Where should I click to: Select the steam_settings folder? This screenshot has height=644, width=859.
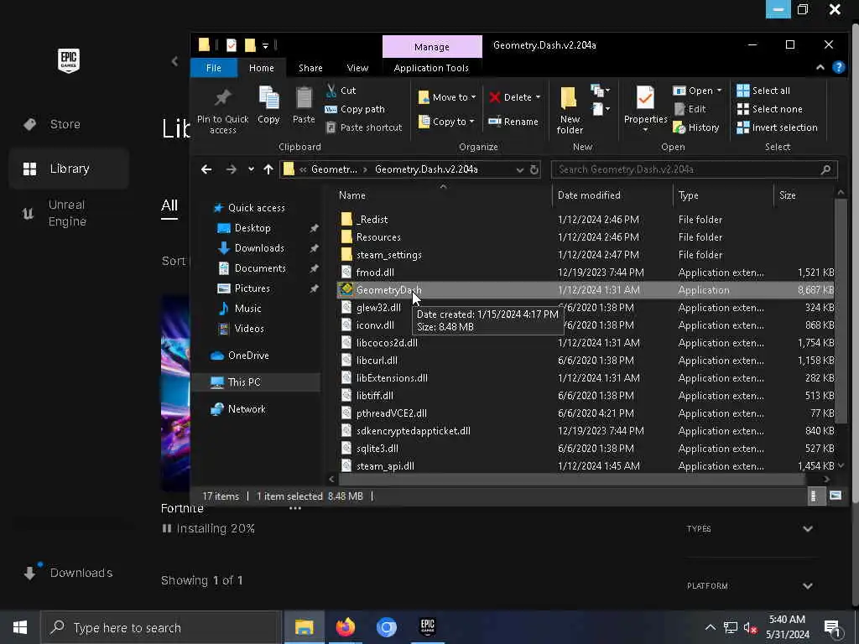click(388, 255)
